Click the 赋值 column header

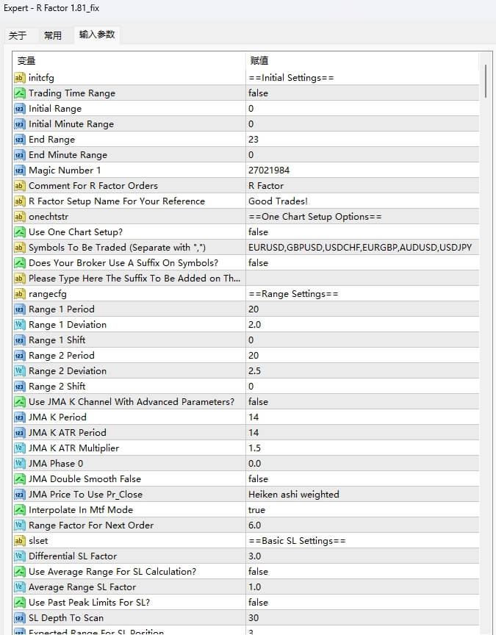362,61
